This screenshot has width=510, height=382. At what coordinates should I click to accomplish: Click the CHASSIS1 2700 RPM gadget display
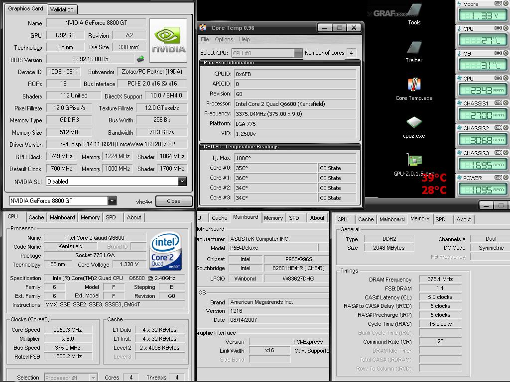[x=482, y=115]
